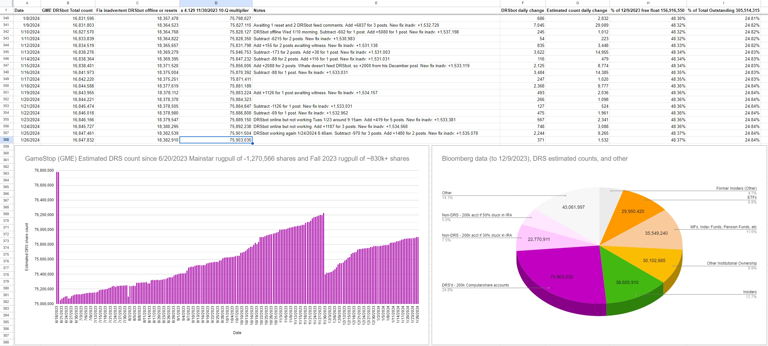Select column E header

[376, 3]
